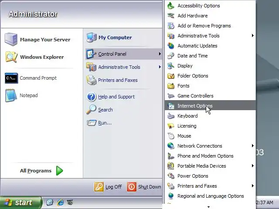279x209 pixels.
Task: Click the scroll-down arrow under the Control Panel list
Action: point(208,207)
